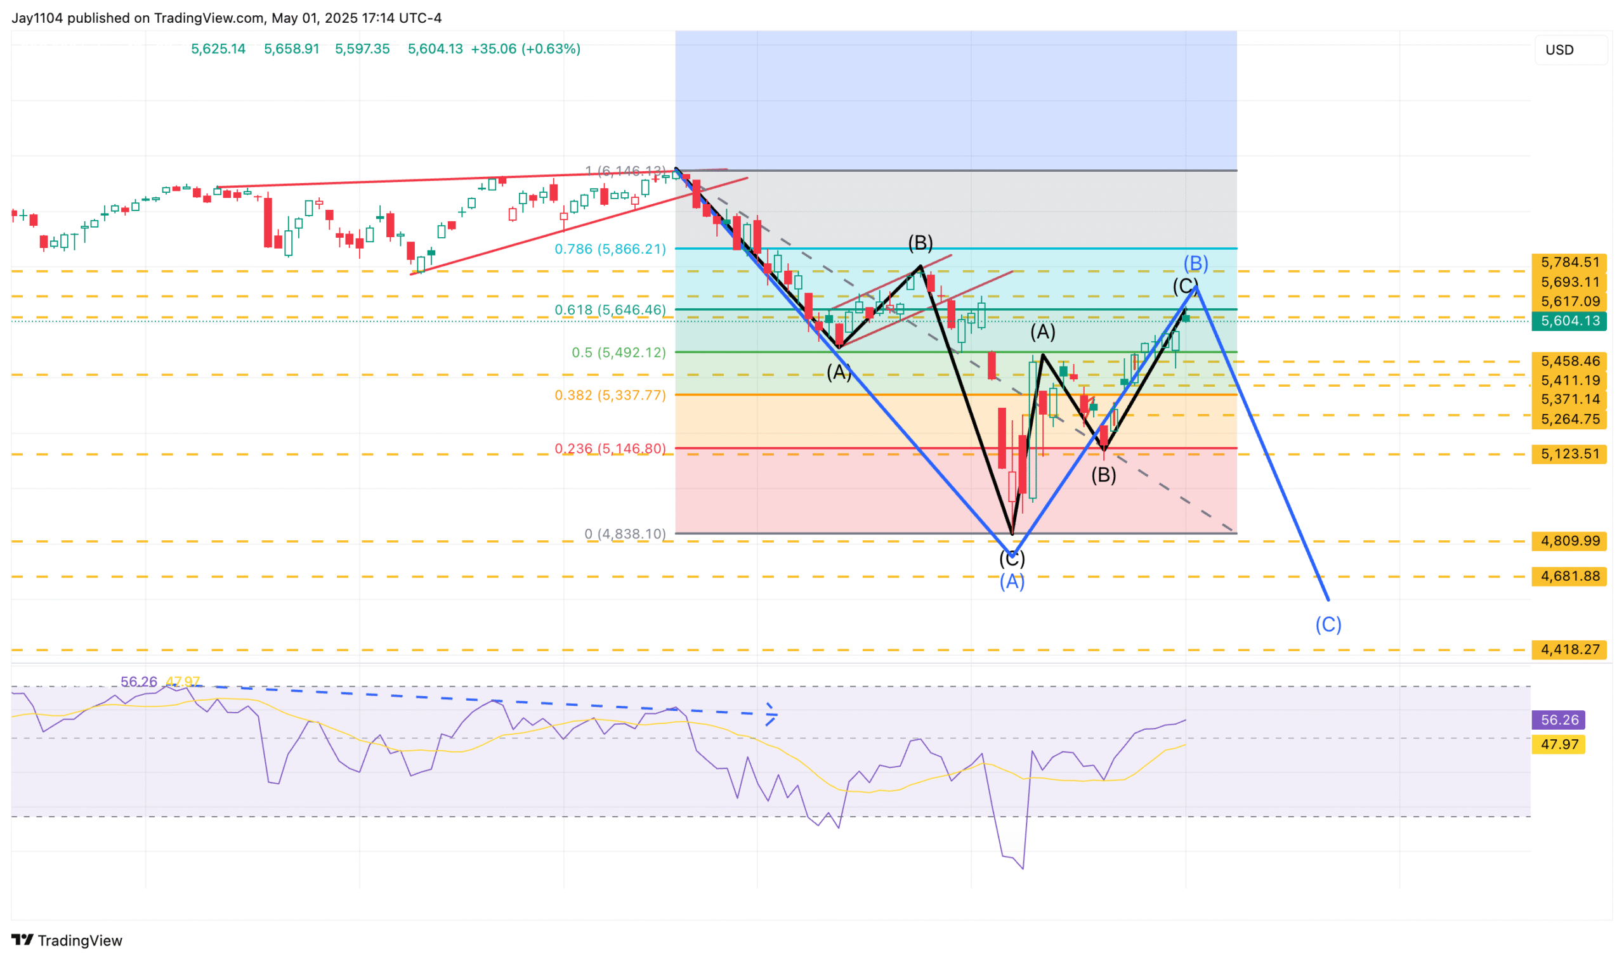This screenshot has width=1624, height=960.
Task: Click the 5,264.75 price axis label
Action: 1569,419
